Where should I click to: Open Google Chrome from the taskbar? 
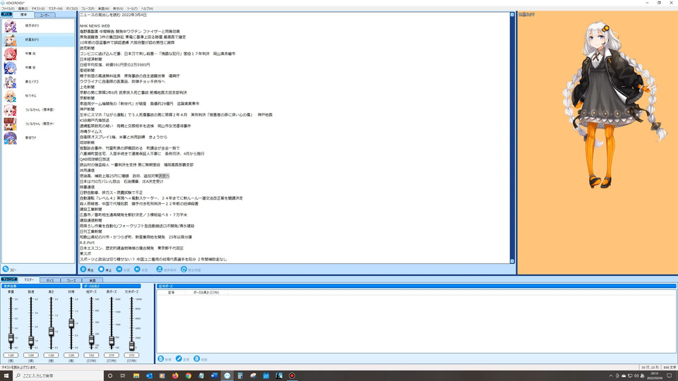(188, 375)
